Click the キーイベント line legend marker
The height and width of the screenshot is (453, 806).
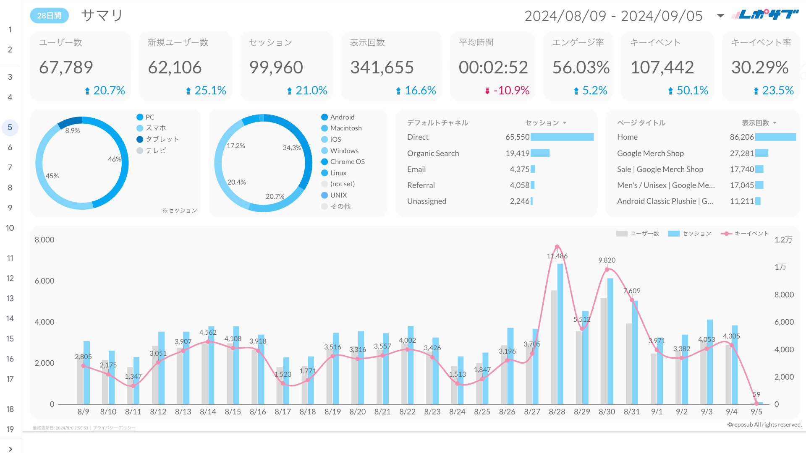point(727,234)
